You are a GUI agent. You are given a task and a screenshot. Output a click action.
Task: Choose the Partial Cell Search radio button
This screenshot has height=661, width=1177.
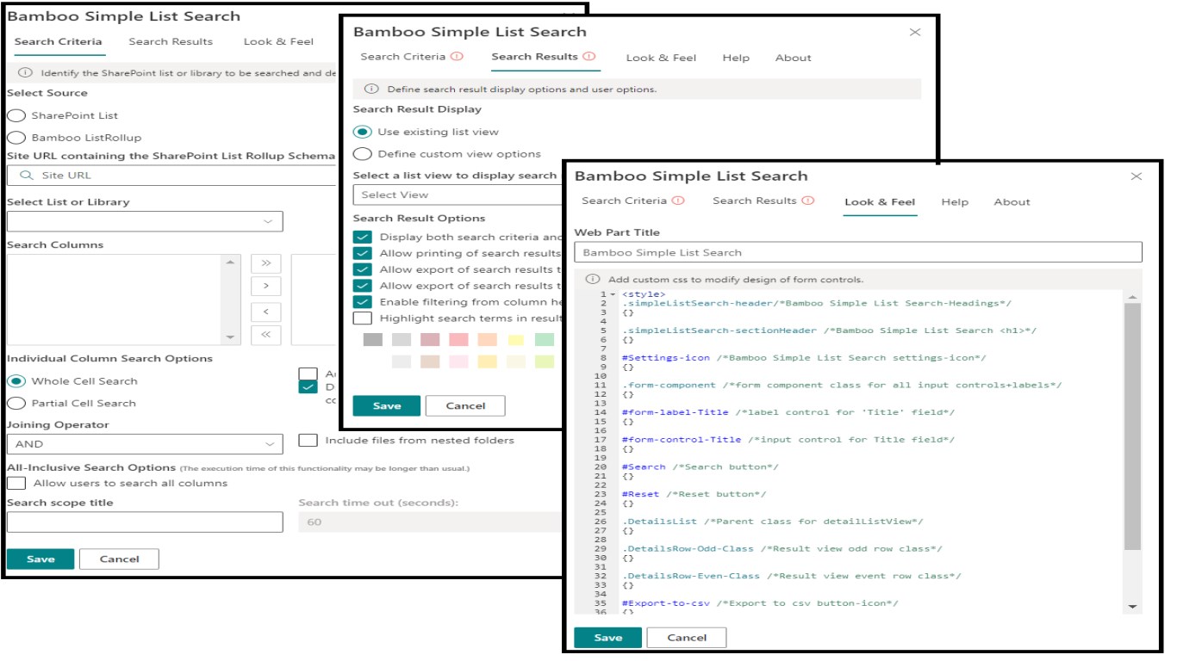(16, 404)
